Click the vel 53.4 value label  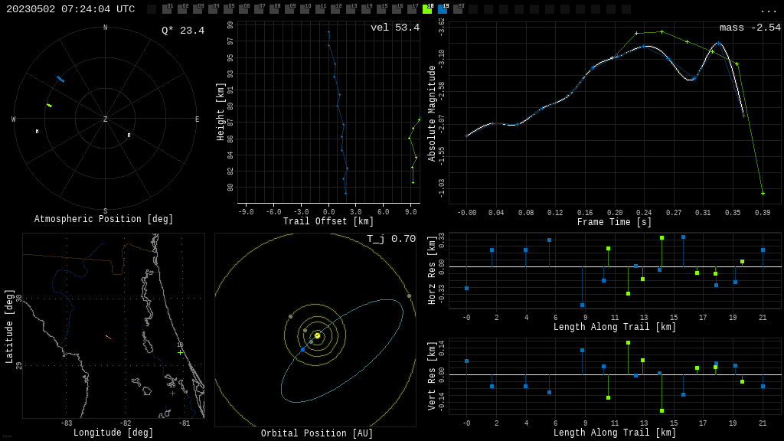point(395,28)
